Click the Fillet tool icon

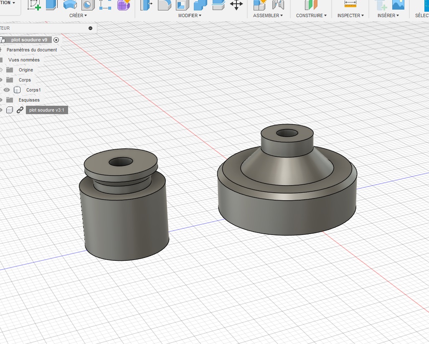tap(164, 5)
